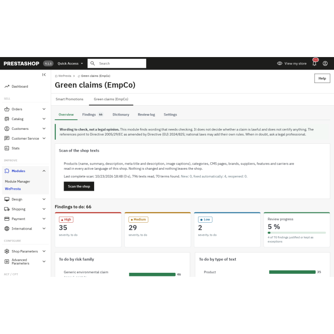Click the Modules puzzle icon

pos(7,171)
